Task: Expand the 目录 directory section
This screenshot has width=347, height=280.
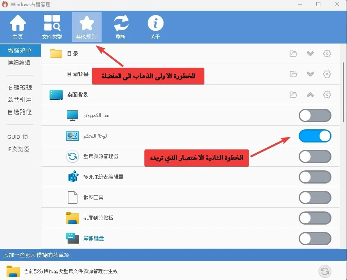Action: click(x=310, y=53)
